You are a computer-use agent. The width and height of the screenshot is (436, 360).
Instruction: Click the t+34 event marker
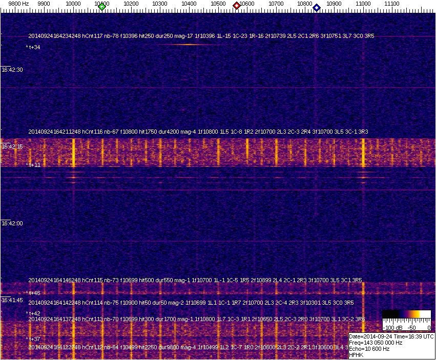tap(33, 47)
